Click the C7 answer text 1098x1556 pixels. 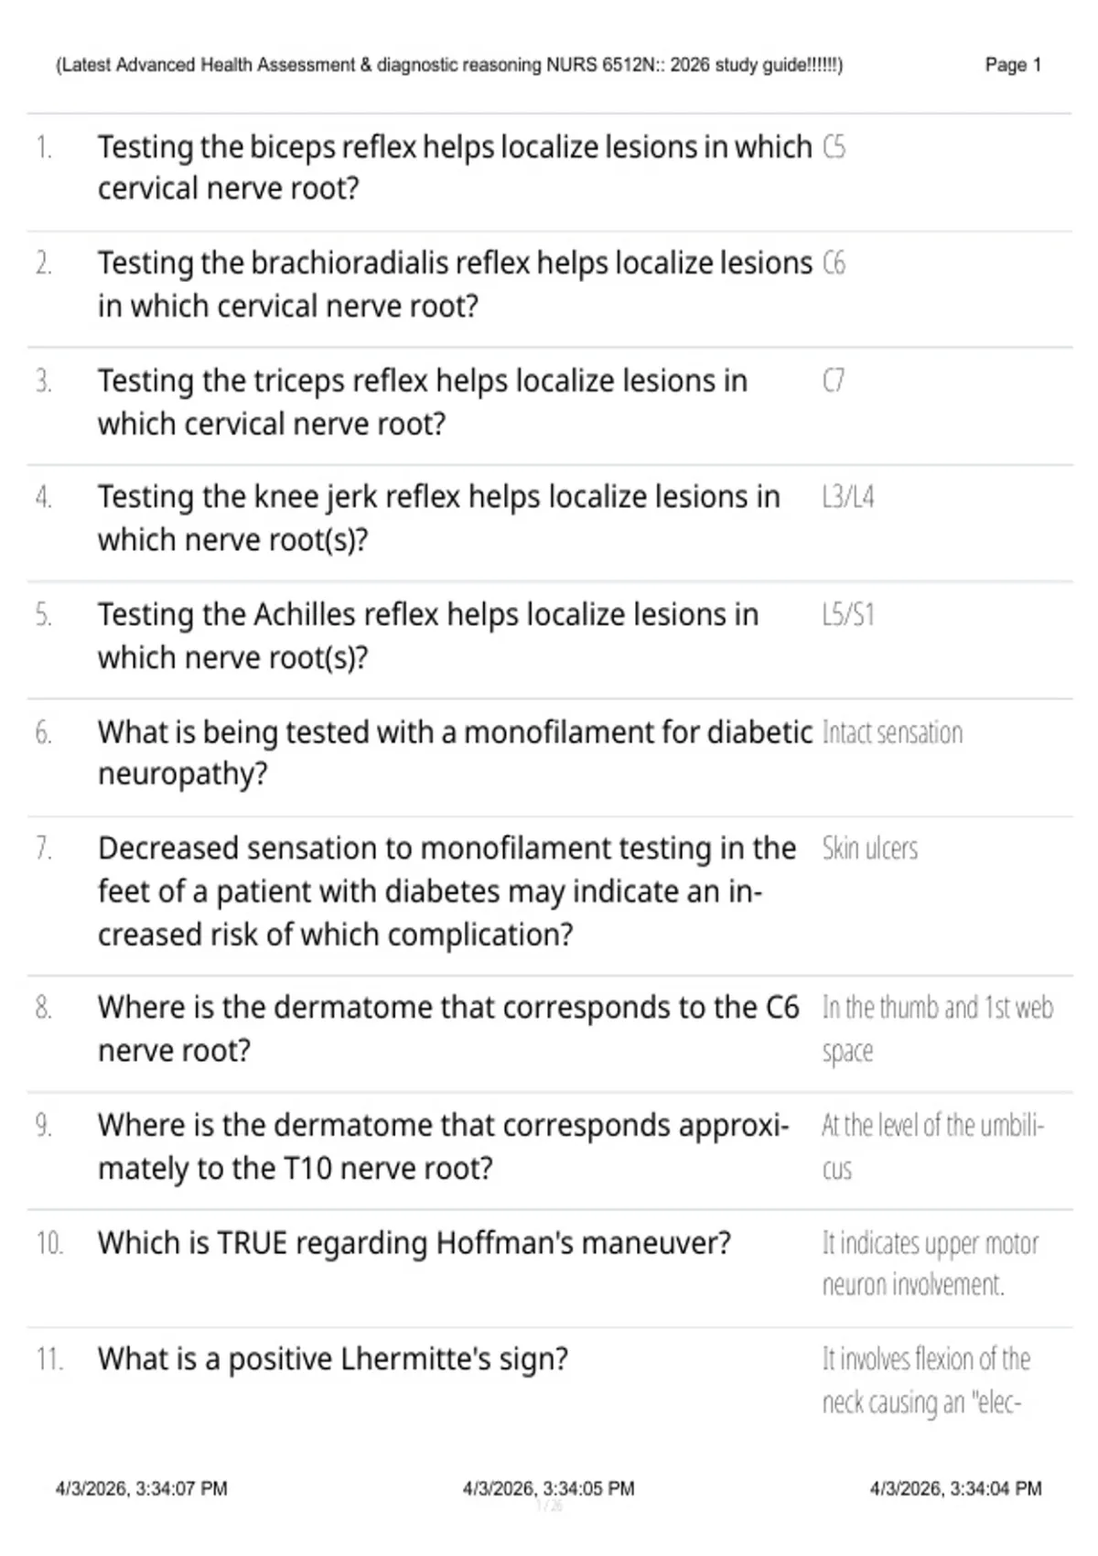coord(834,380)
